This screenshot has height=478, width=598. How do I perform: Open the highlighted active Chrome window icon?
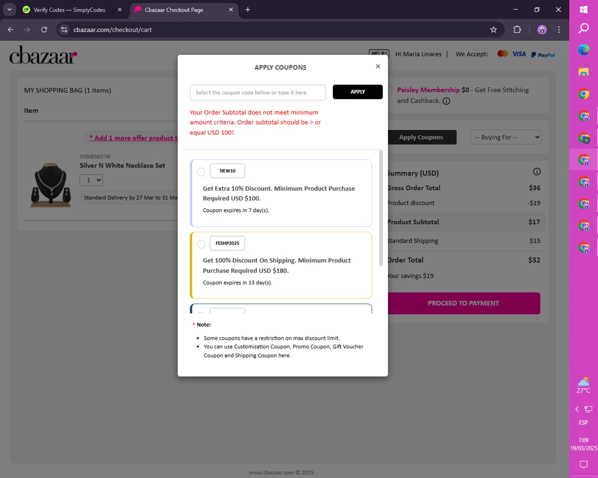click(x=584, y=160)
